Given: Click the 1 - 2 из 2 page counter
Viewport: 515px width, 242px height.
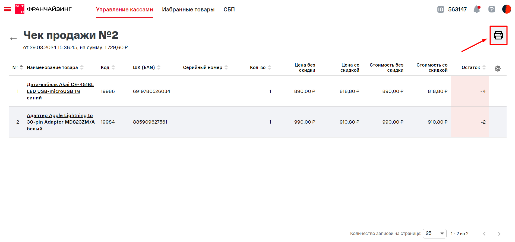Looking at the screenshot, I should (x=460, y=234).
